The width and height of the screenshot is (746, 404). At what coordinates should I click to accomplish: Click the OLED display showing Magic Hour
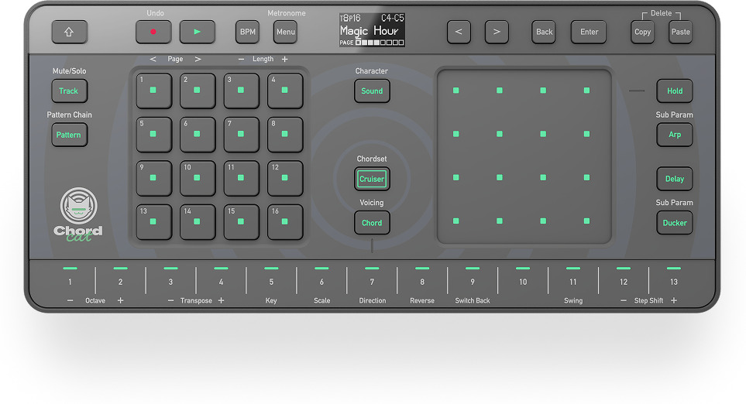372,30
